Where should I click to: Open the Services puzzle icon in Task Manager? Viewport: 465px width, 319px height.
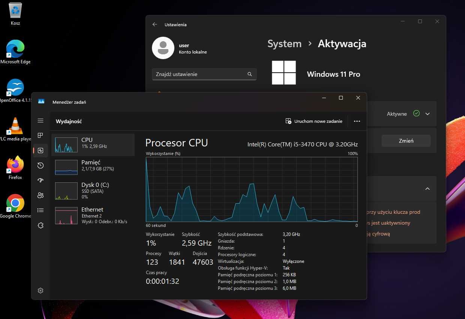(x=40, y=225)
